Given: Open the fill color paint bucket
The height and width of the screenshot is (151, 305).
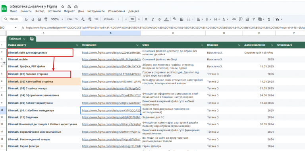Looking at the screenshot, I should 174,19.
